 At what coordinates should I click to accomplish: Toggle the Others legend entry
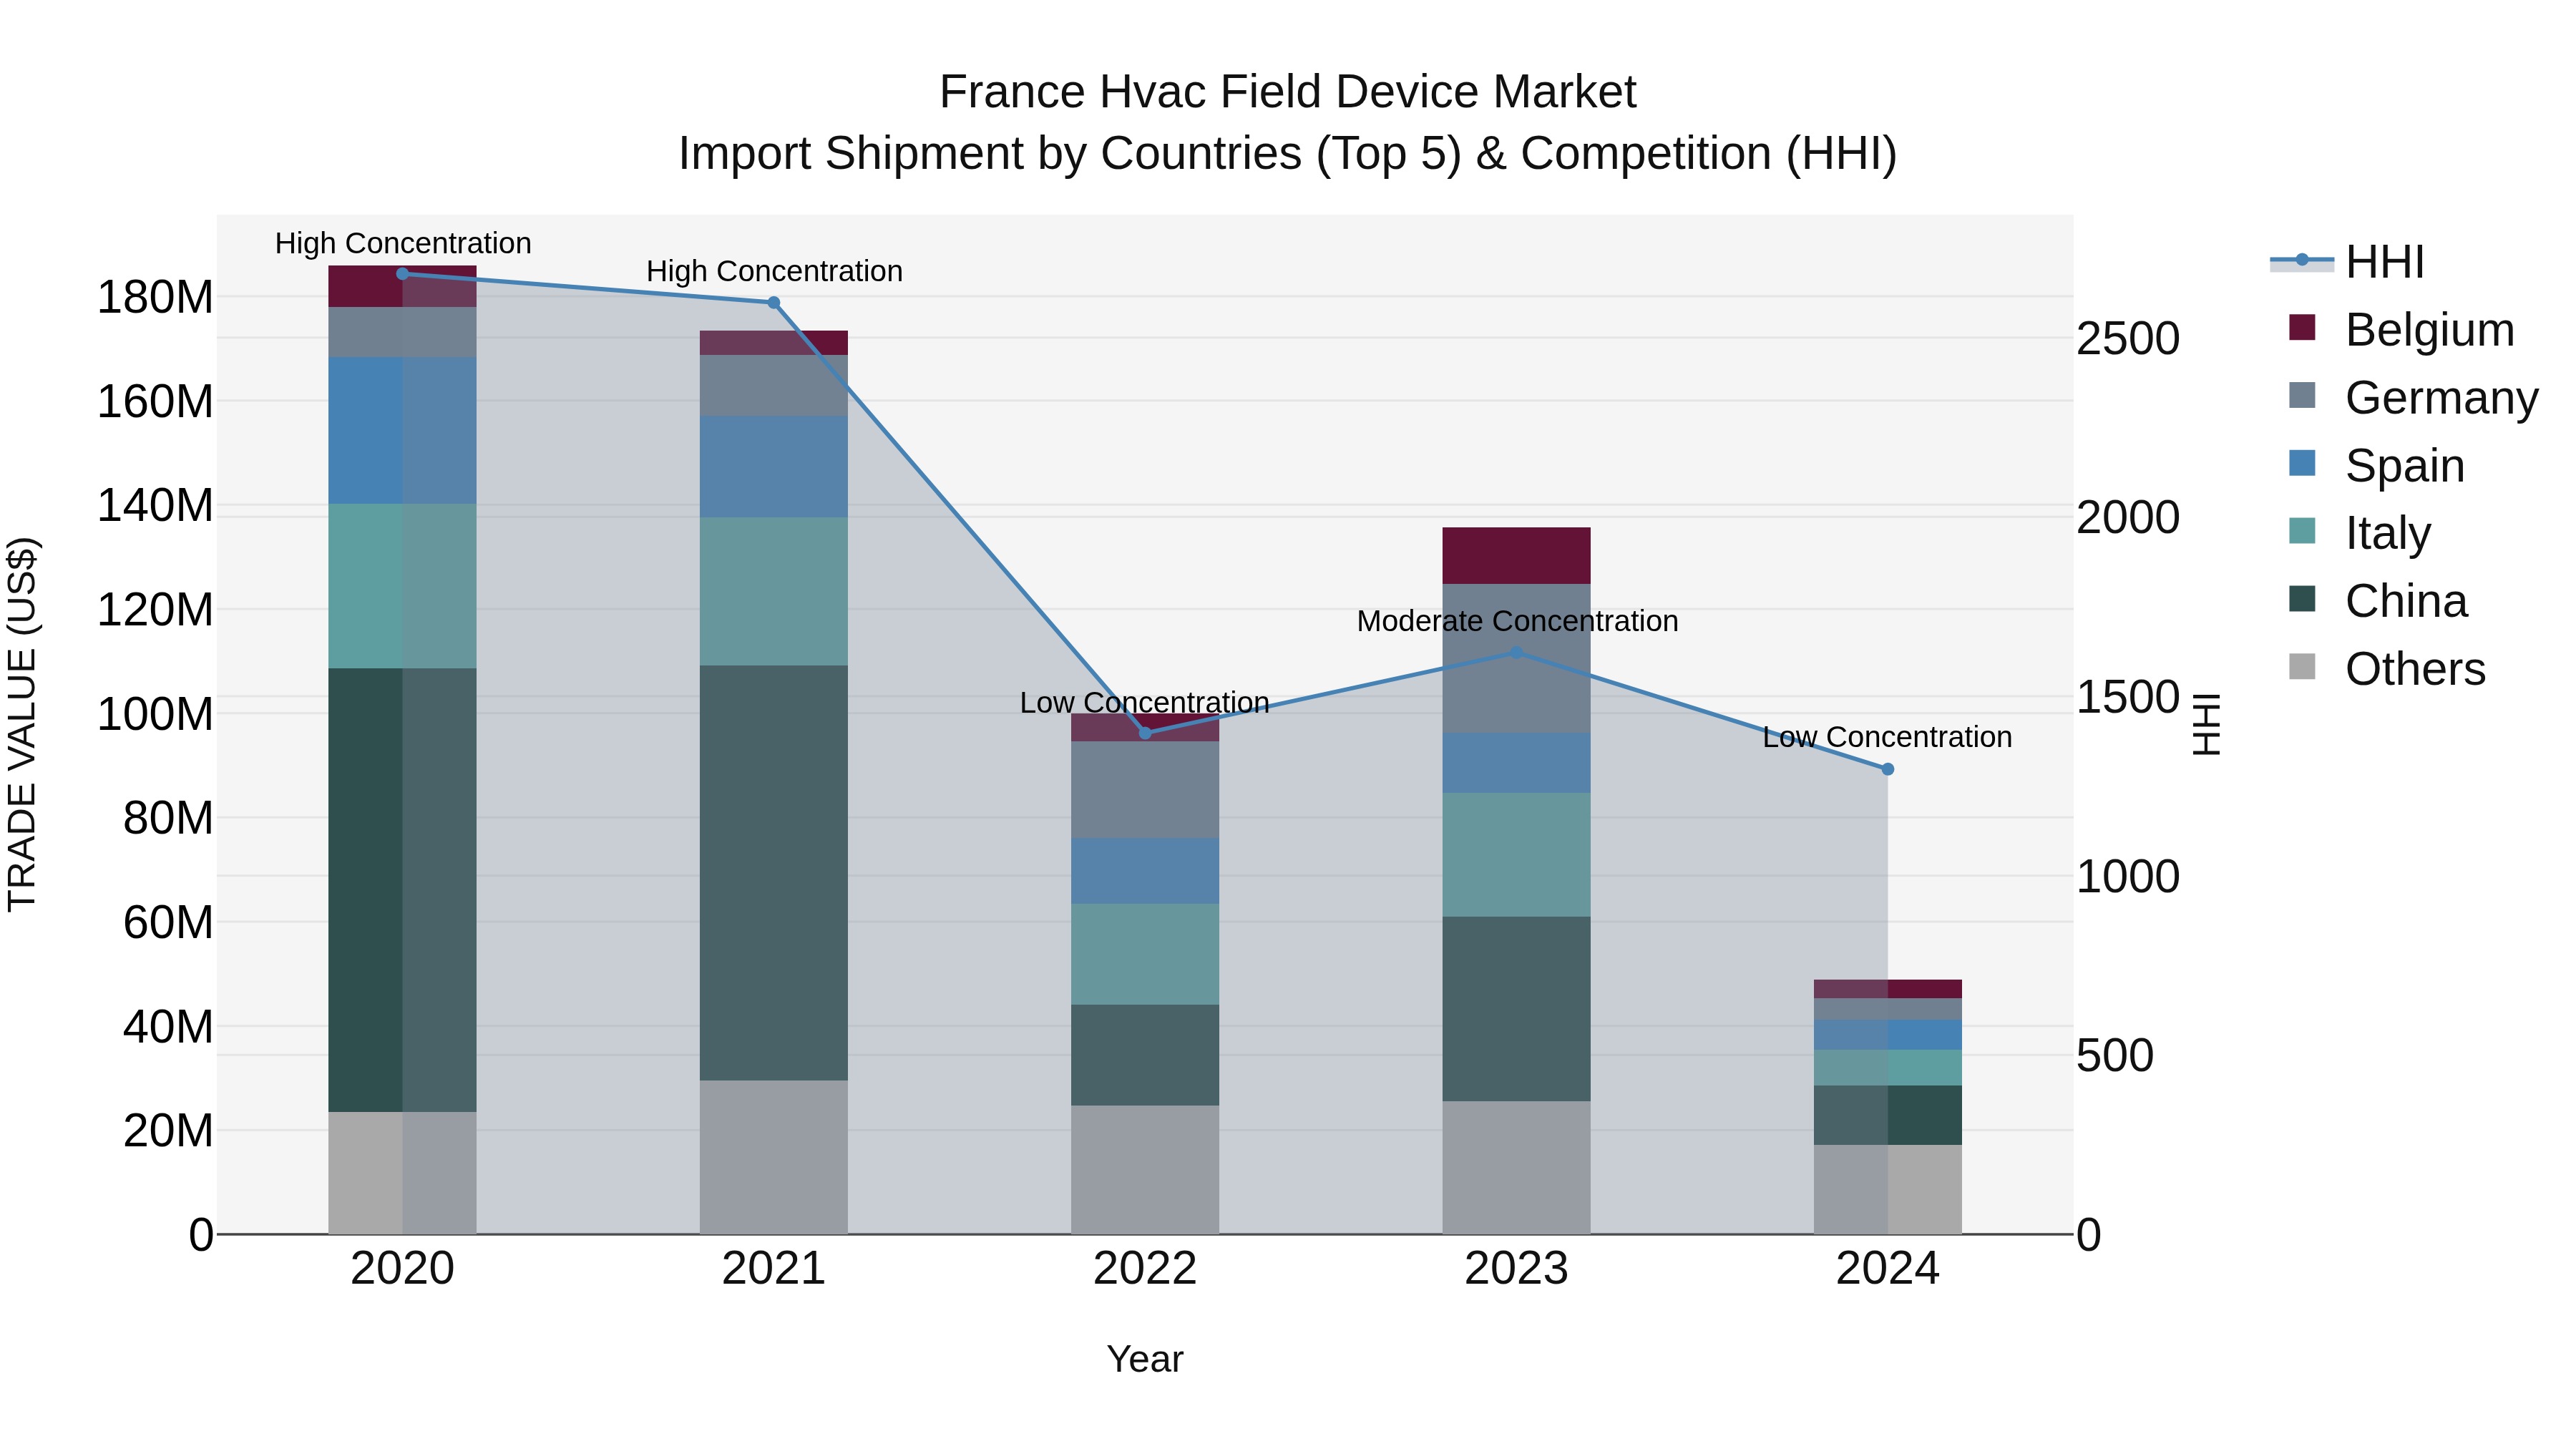2387,669
